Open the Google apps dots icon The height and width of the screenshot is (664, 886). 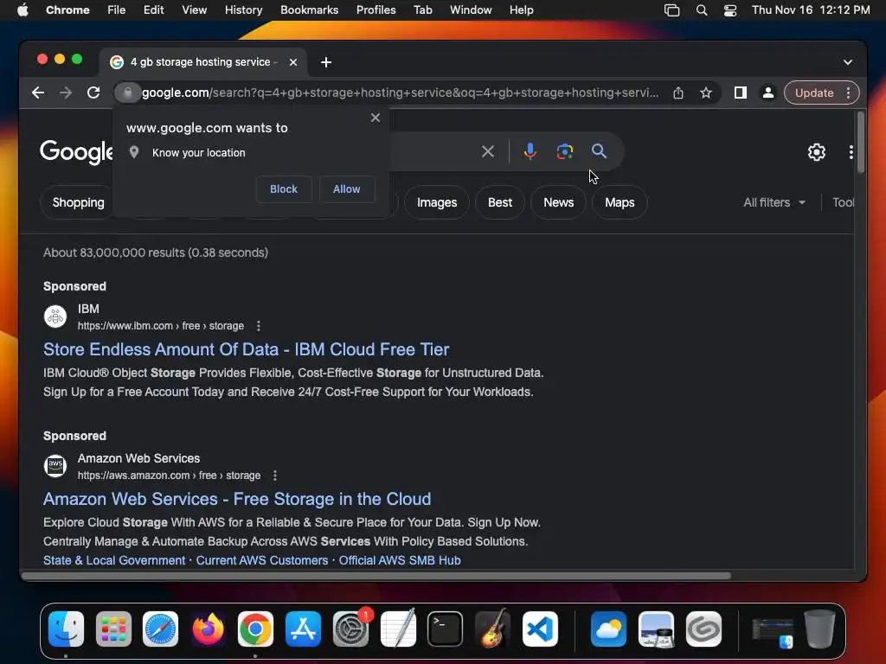(x=851, y=152)
